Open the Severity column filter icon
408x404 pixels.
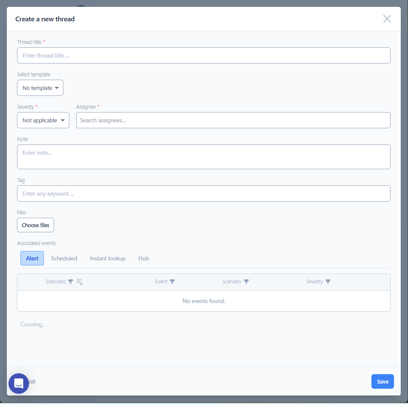[328, 282]
